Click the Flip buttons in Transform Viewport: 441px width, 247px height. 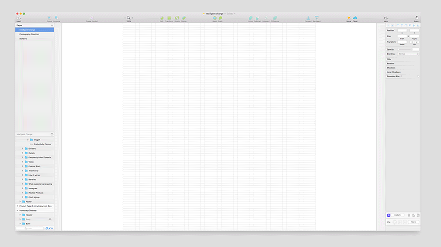click(x=414, y=42)
